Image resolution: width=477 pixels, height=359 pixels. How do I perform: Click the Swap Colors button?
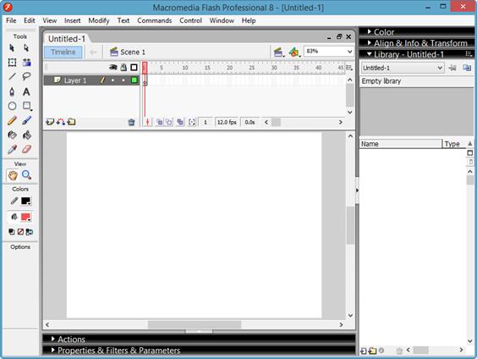tap(30, 232)
